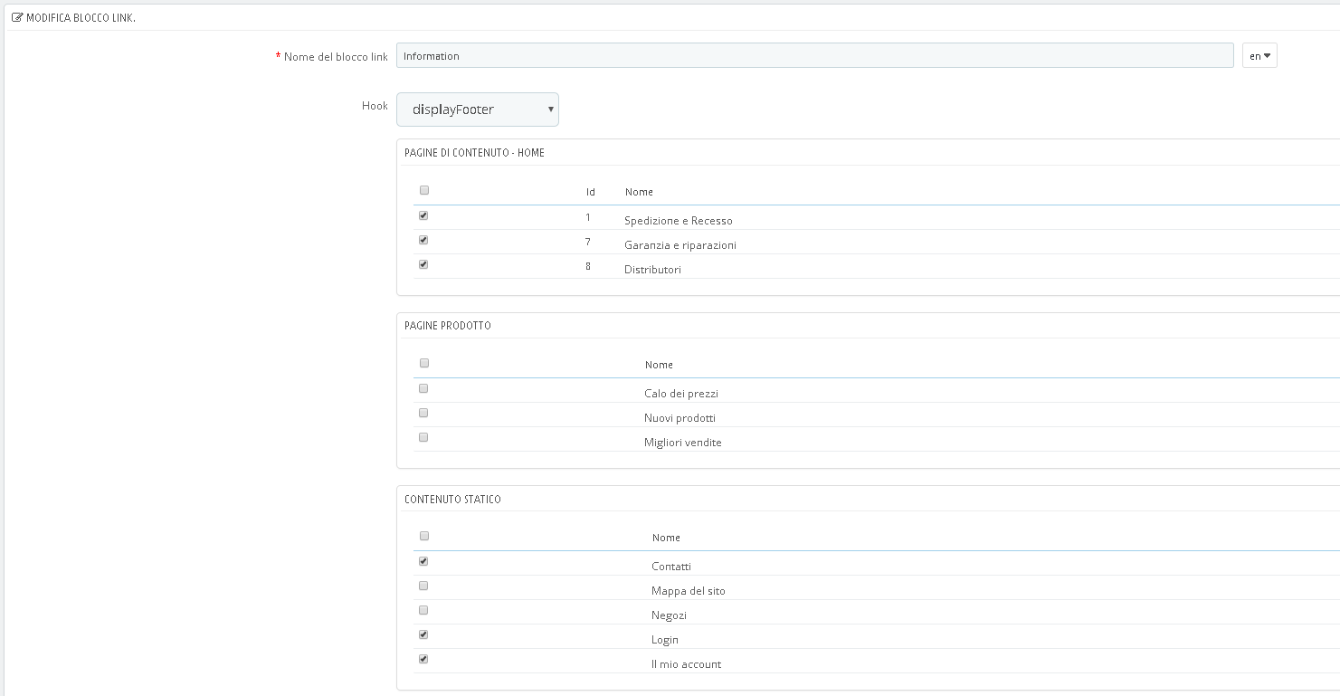The width and height of the screenshot is (1340, 696).
Task: Open the displayFooter hook dropdown
Action: click(478, 110)
